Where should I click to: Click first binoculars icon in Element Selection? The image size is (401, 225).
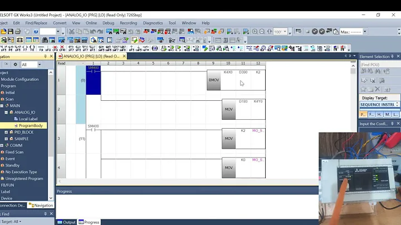pyautogui.click(x=363, y=71)
